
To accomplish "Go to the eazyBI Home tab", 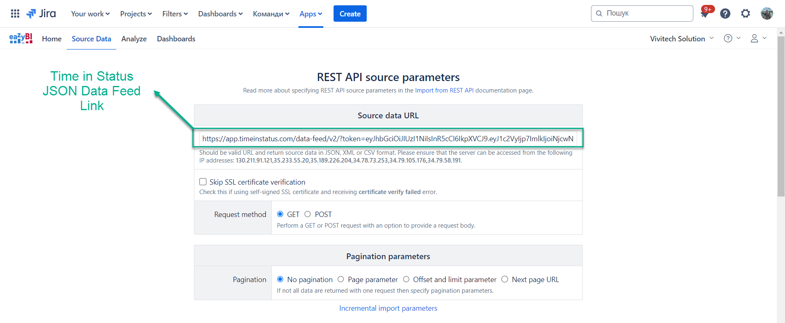I will (52, 38).
